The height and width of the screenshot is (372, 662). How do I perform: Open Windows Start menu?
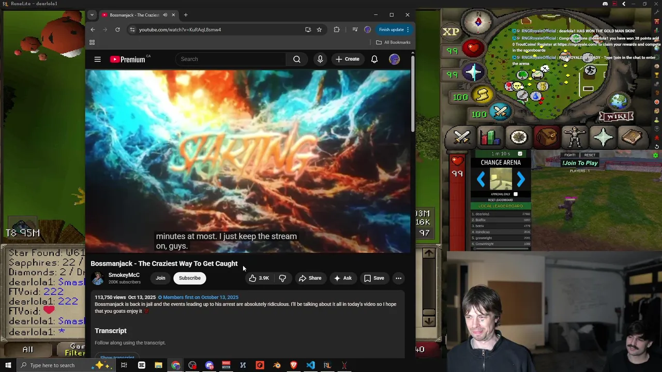pyautogui.click(x=8, y=365)
